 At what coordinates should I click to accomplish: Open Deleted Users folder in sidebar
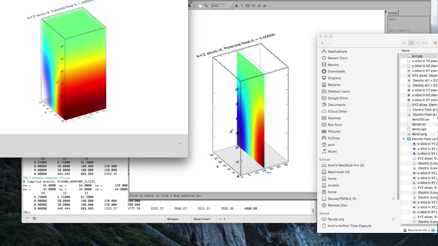pyautogui.click(x=338, y=91)
